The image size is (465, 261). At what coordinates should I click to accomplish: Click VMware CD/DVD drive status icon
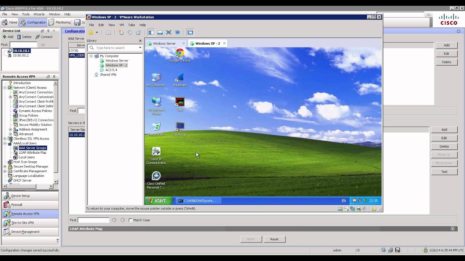tap(346, 209)
